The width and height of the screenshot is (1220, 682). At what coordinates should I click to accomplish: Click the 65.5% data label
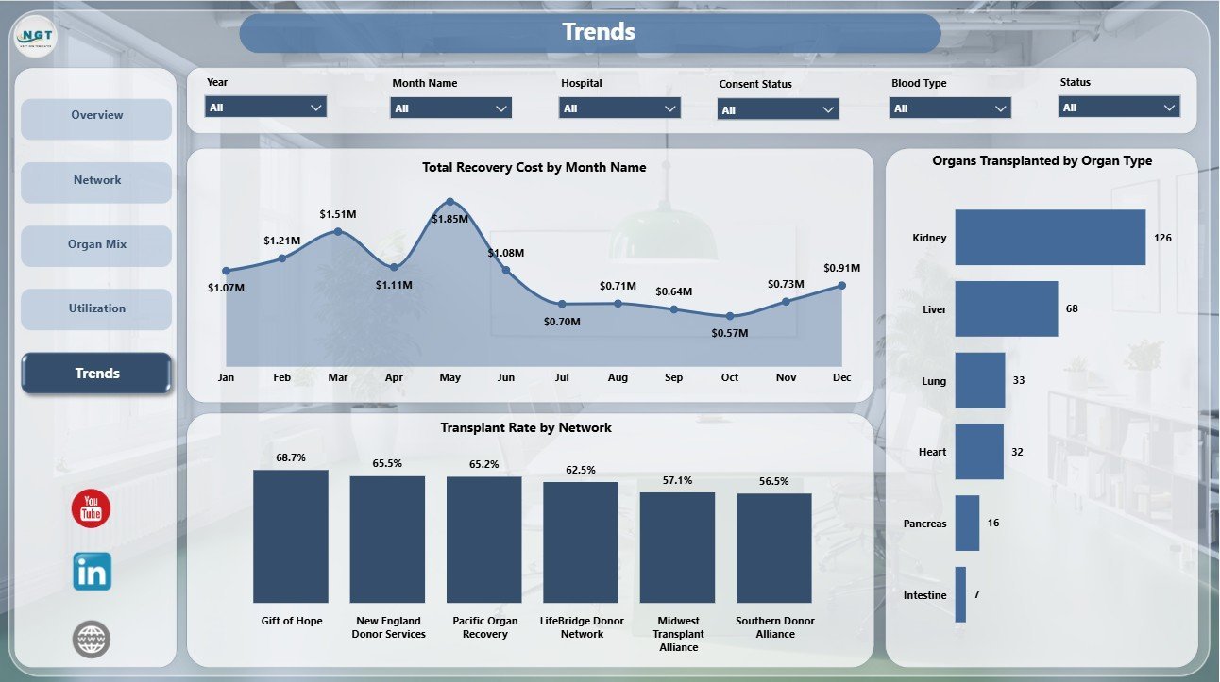click(x=387, y=463)
